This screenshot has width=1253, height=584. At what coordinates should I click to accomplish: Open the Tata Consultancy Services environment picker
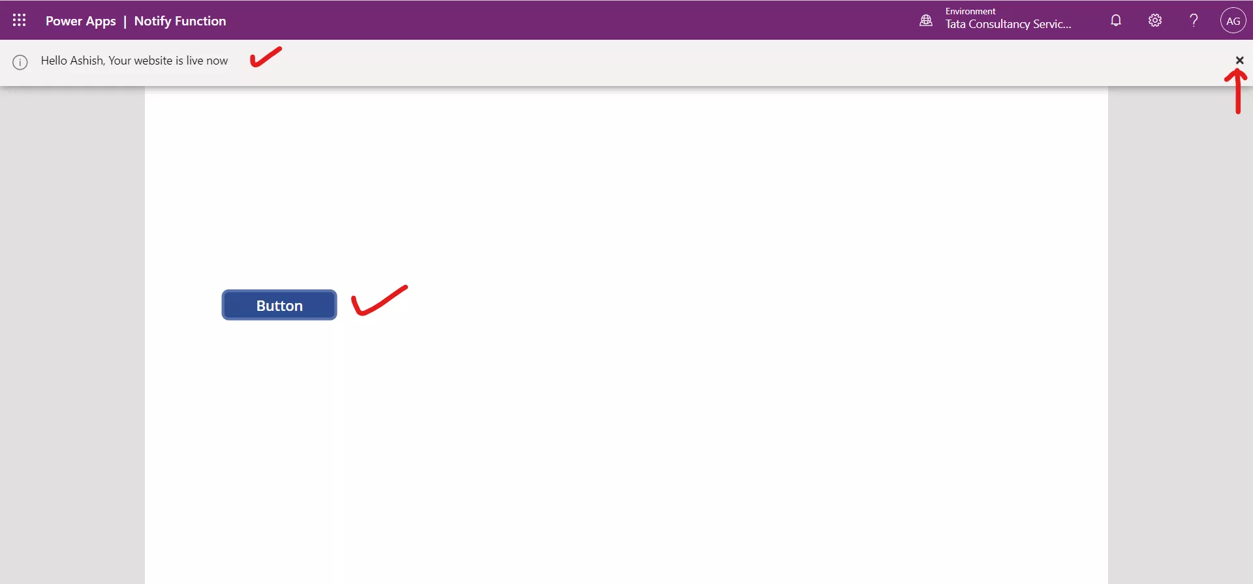1008,24
